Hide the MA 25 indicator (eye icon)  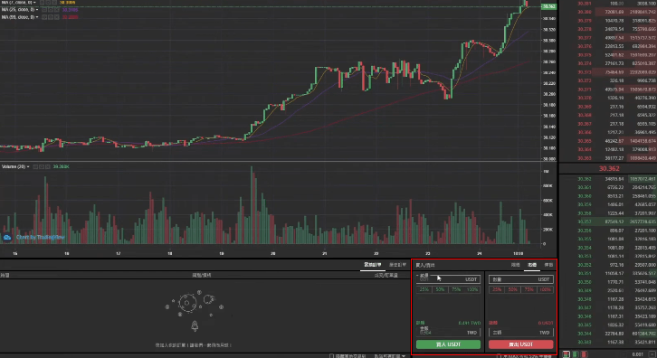(x=44, y=10)
